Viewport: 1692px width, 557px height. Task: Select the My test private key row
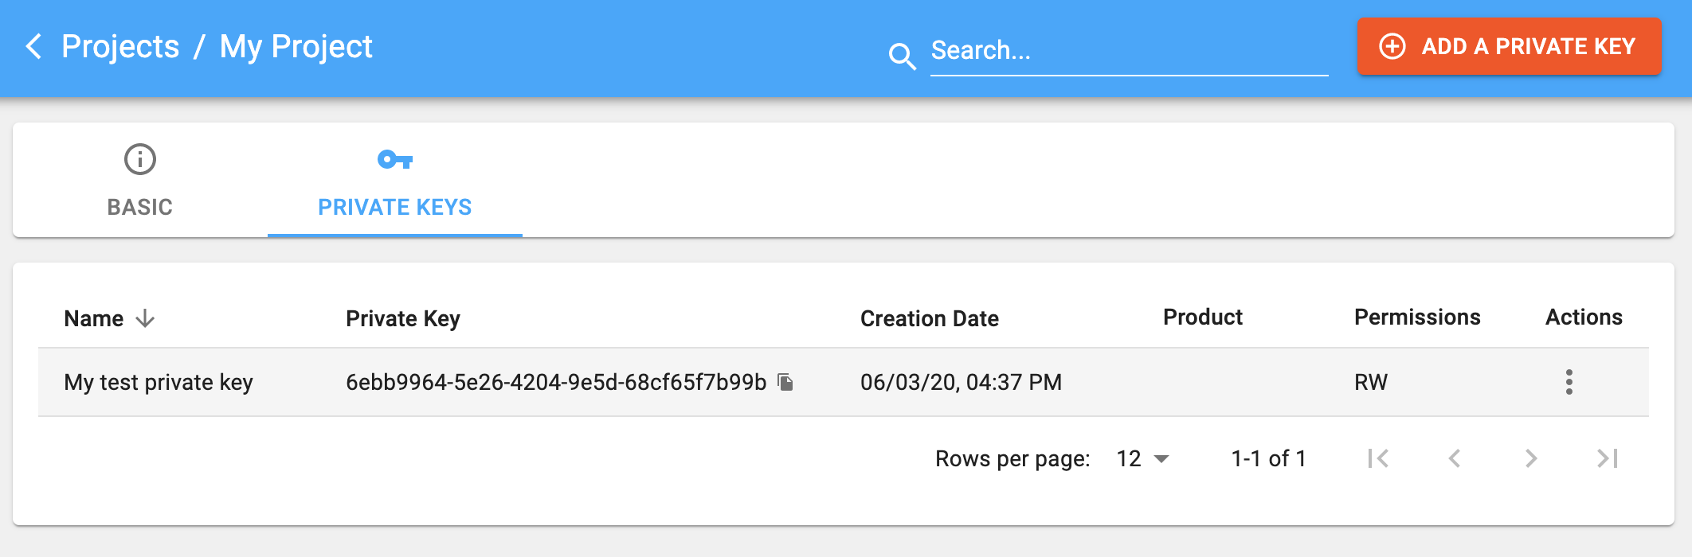(159, 383)
